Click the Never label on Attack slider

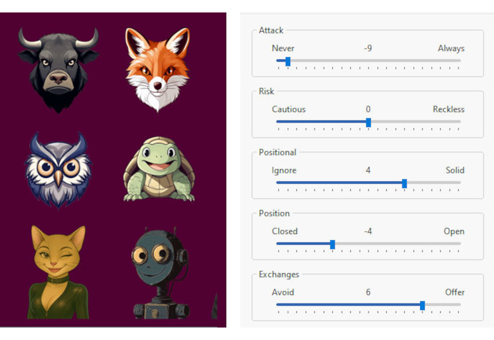283,48
